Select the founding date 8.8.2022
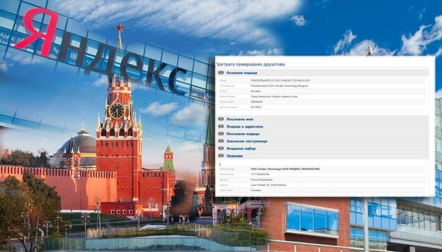 (256, 107)
